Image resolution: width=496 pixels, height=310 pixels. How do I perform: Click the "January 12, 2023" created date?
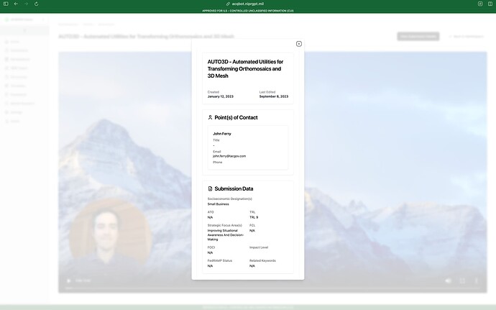pos(221,96)
